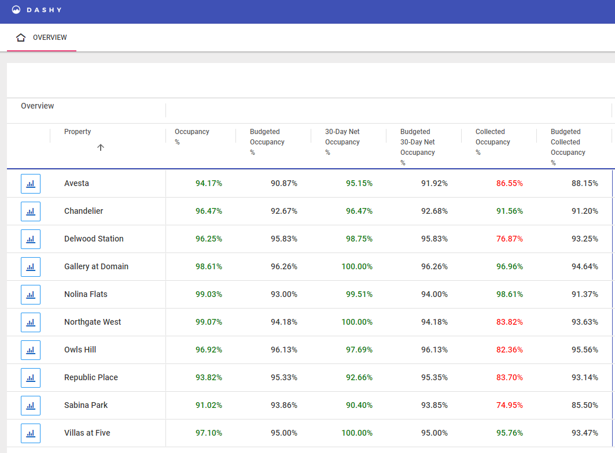This screenshot has width=615, height=453.
Task: Click Nolina Flats budgeted 30-day net 94.00%
Action: point(434,294)
